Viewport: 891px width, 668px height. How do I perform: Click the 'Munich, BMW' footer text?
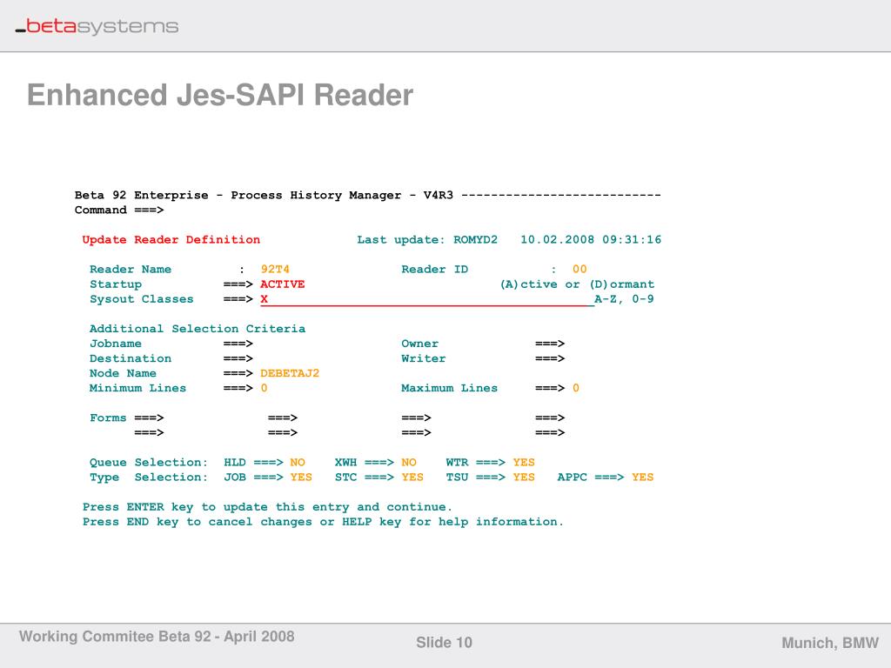pyautogui.click(x=830, y=643)
